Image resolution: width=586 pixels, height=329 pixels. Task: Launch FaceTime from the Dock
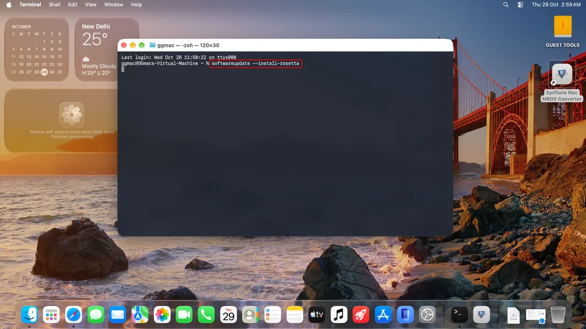click(x=184, y=314)
